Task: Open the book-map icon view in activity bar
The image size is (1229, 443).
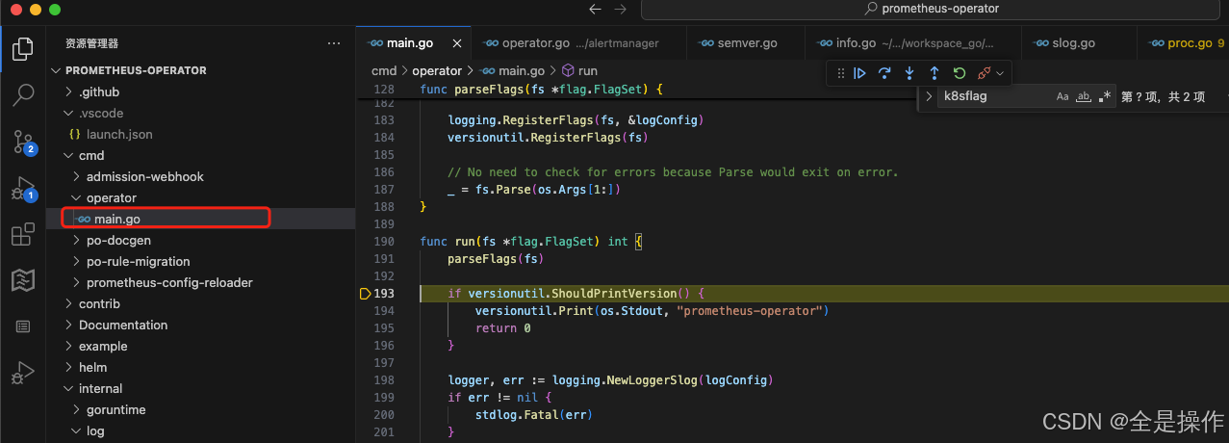Action: click(x=23, y=280)
